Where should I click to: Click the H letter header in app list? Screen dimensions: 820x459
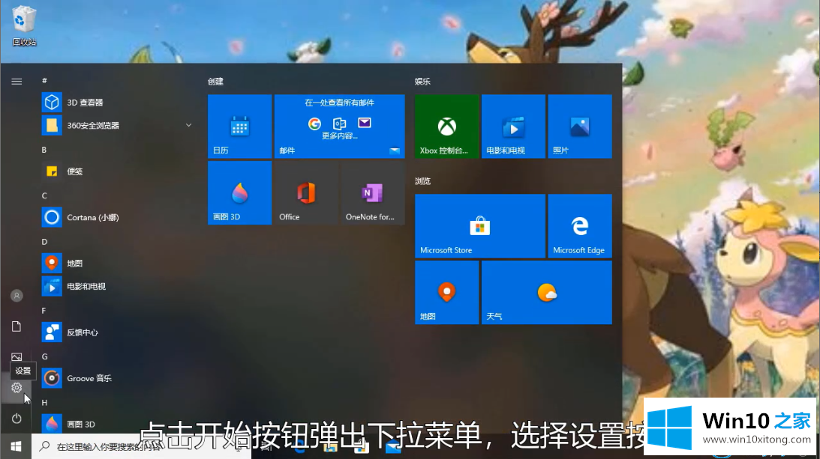pyautogui.click(x=44, y=403)
